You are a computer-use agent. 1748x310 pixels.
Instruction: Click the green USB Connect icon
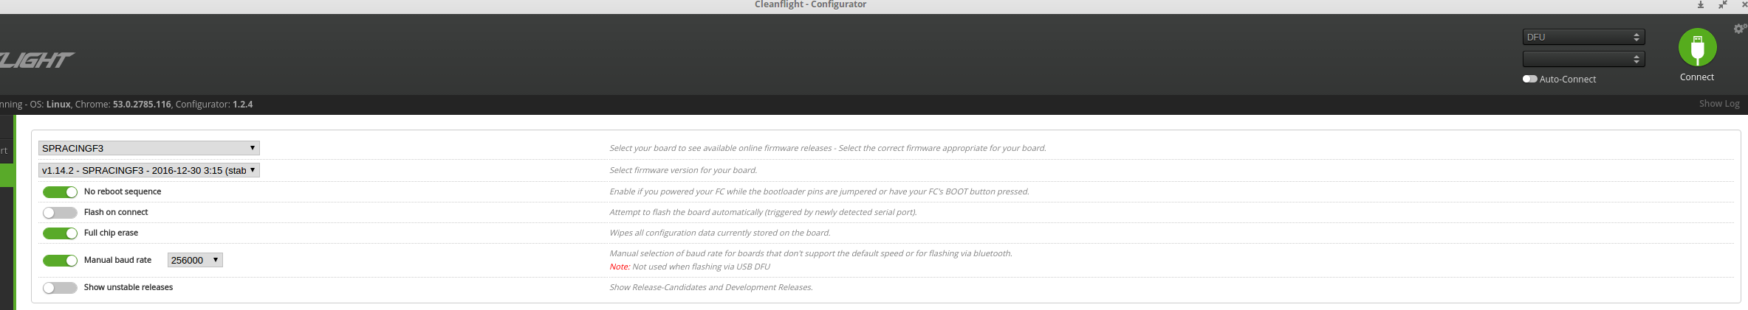pos(1696,48)
